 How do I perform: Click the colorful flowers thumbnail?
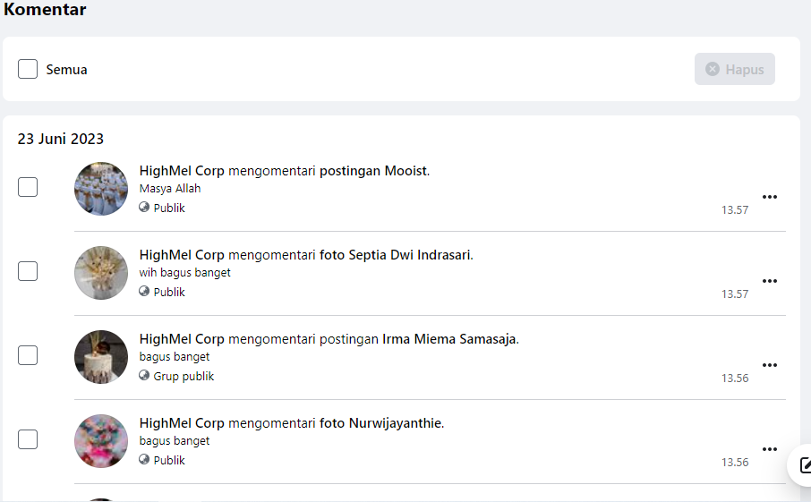pos(101,441)
